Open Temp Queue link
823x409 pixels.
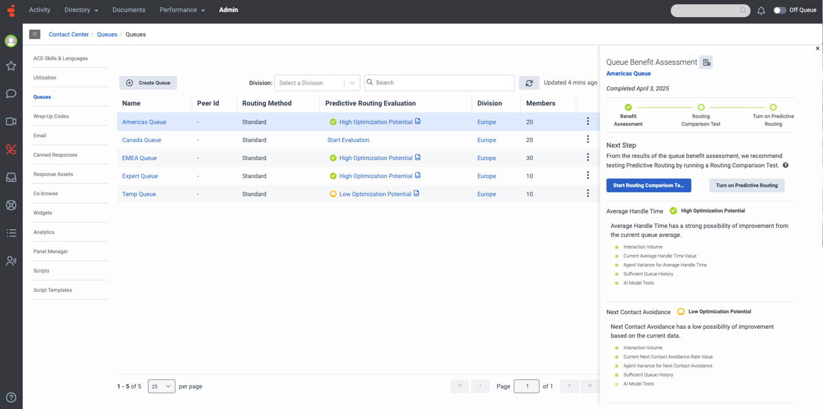click(139, 194)
